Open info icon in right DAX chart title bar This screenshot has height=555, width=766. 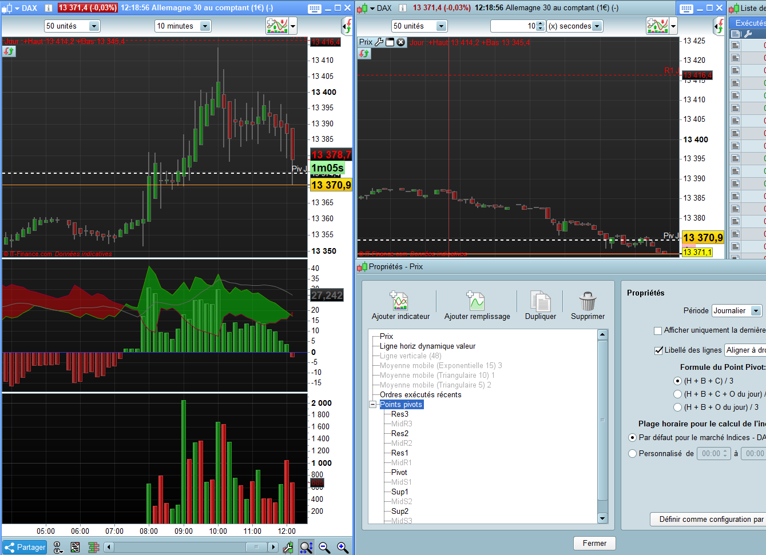403,8
